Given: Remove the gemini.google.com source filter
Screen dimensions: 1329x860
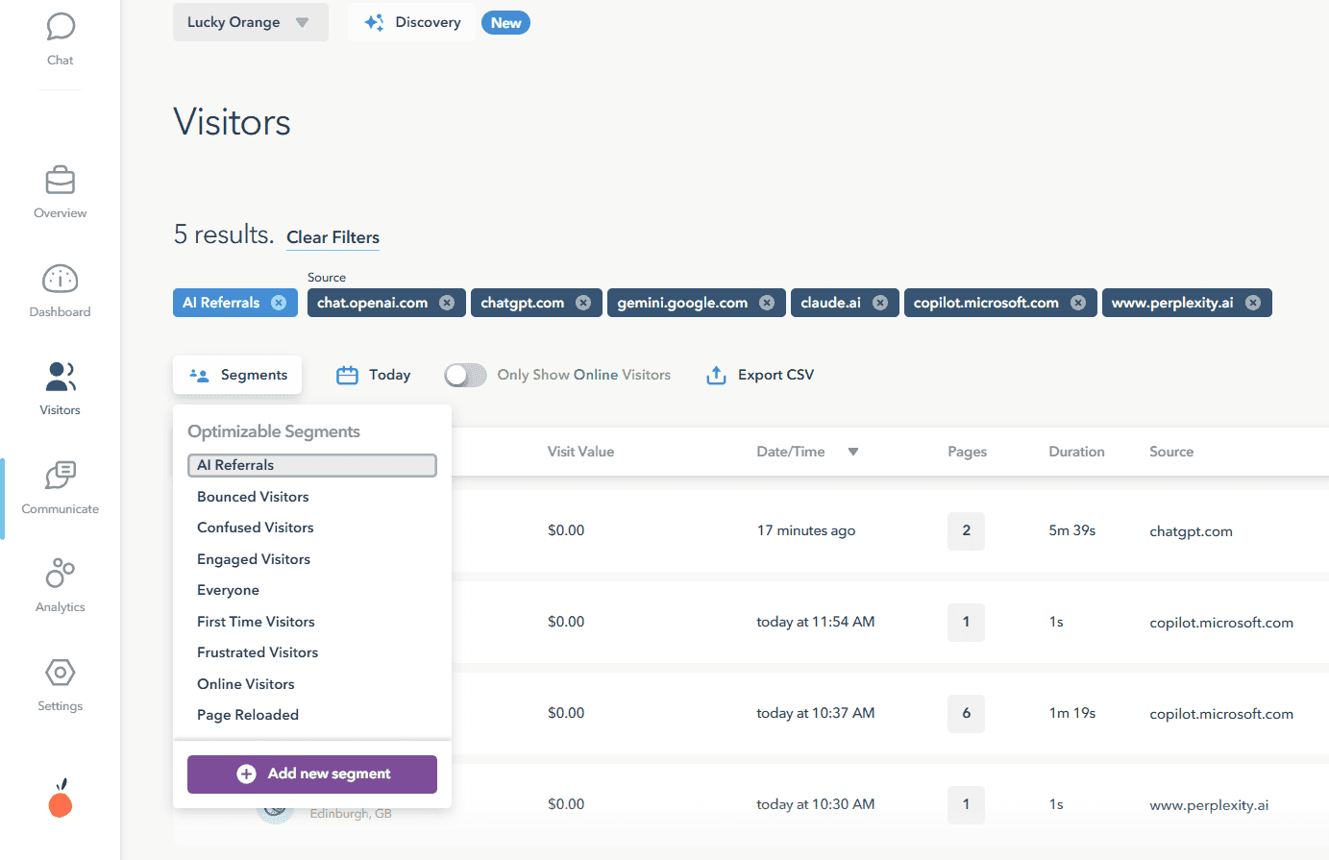Looking at the screenshot, I should (x=767, y=303).
